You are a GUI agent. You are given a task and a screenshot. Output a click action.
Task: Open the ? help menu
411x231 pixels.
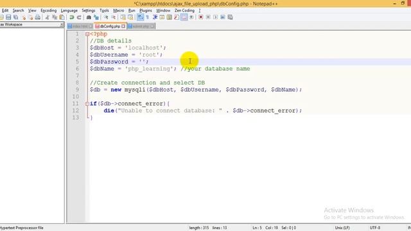click(200, 10)
